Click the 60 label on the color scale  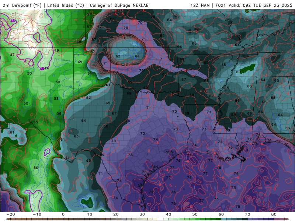coord(221,214)
